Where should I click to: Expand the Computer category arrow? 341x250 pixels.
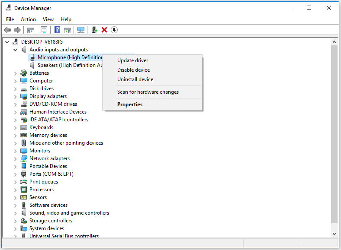coord(15,81)
